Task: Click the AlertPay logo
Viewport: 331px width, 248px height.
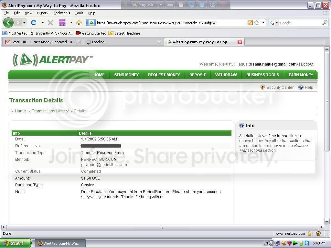Action: pos(53,60)
